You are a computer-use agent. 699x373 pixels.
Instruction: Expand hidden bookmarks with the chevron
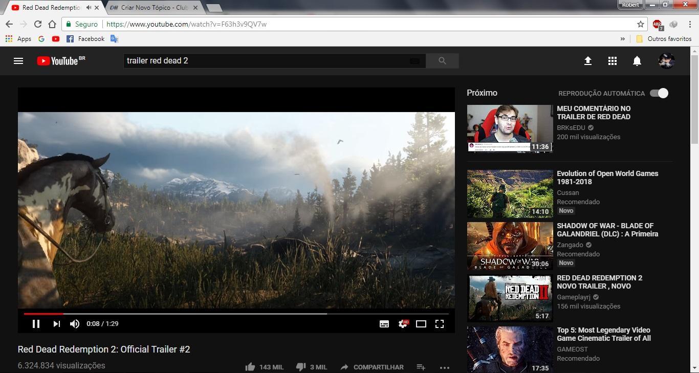point(623,39)
